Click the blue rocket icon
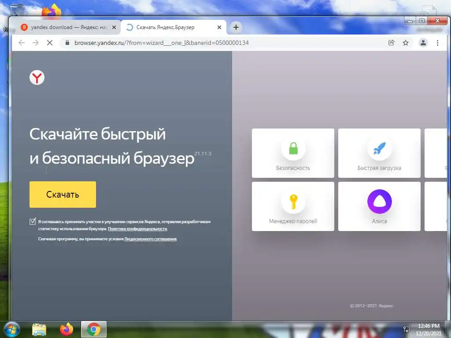Image resolution: width=451 pixels, height=338 pixels. 379,148
